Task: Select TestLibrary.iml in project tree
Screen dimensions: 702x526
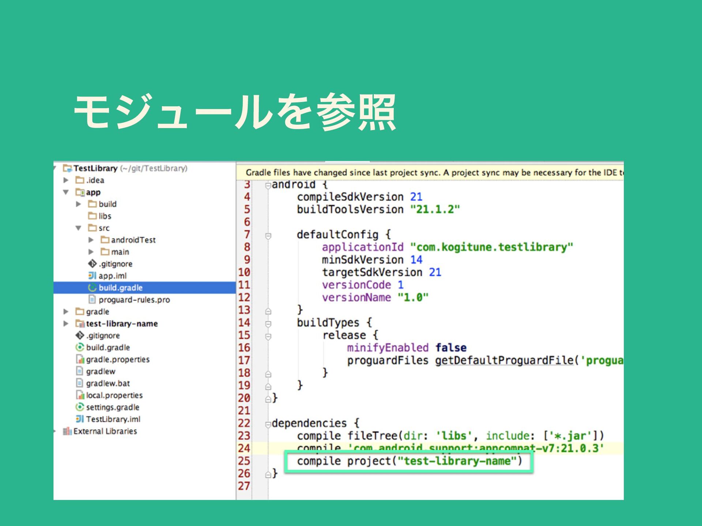Action: [x=113, y=419]
